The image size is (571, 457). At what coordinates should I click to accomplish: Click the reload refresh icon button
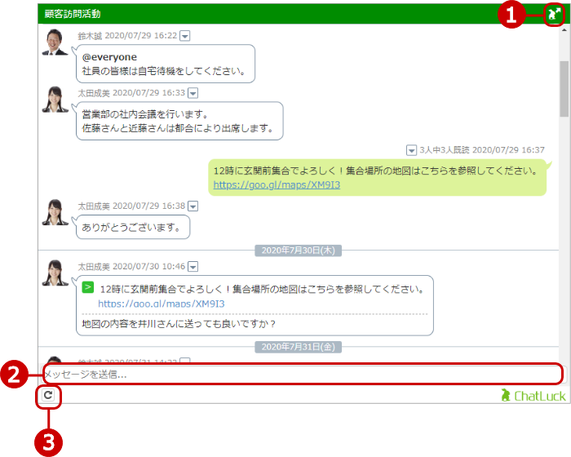coord(48,395)
